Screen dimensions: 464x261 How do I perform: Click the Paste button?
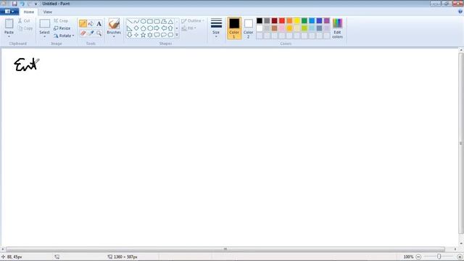click(x=9, y=26)
